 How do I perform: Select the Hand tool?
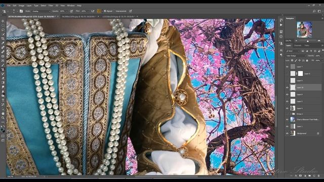pyautogui.click(x=3, y=113)
